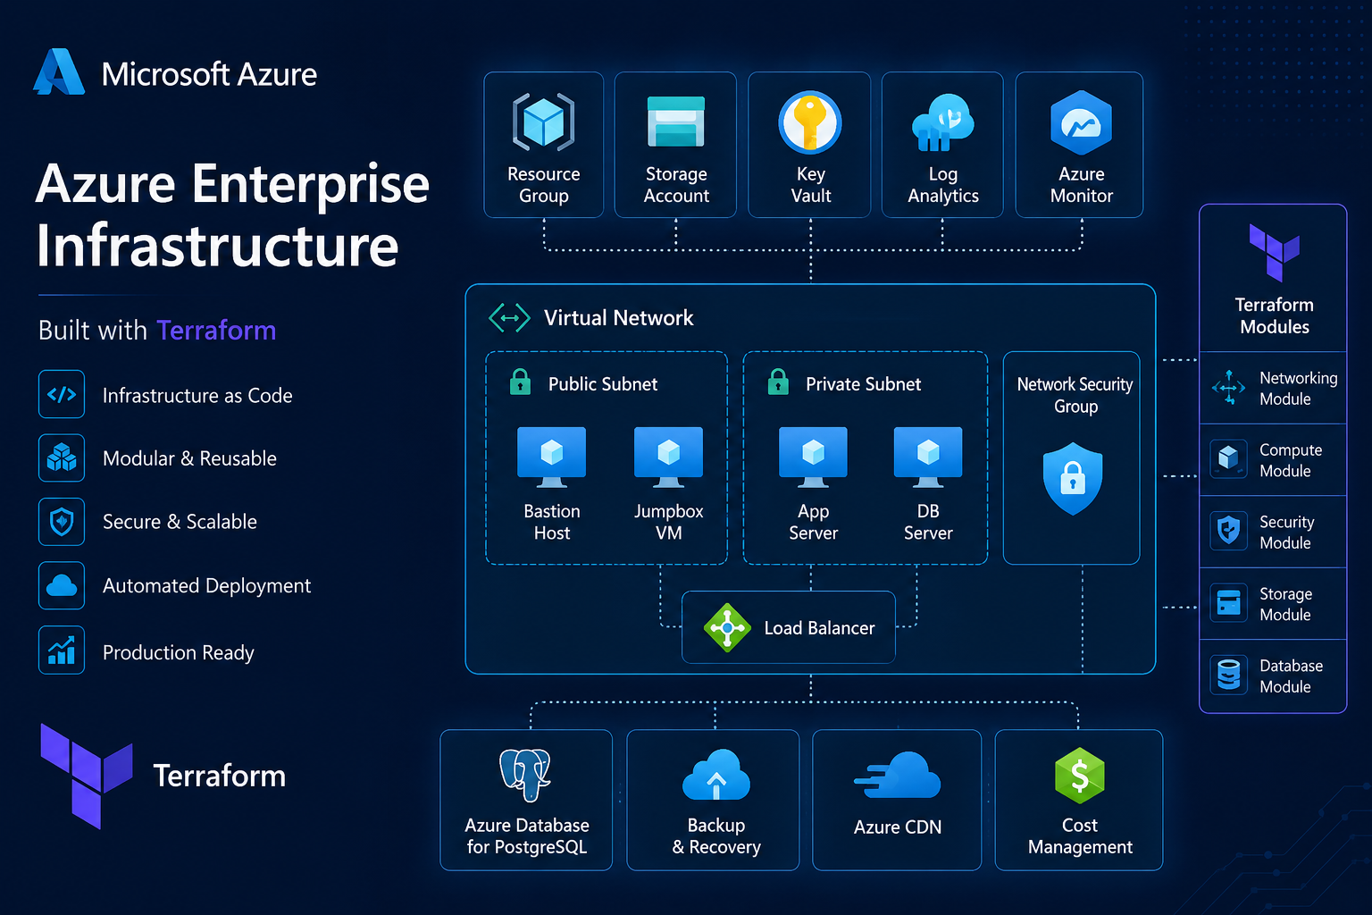Click the Private Subnet padlock icon

click(778, 382)
